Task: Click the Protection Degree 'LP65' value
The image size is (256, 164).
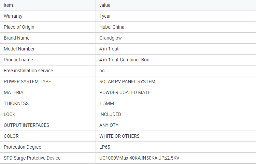Action: point(105,147)
